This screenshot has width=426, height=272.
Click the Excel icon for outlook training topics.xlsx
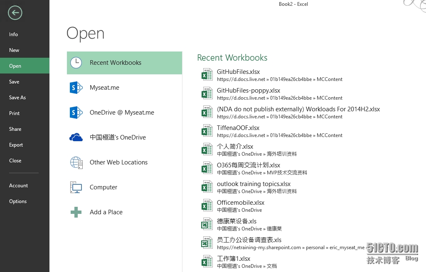(x=207, y=187)
